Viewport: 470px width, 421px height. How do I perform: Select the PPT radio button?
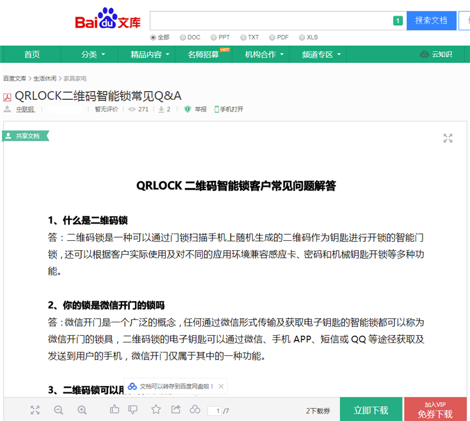[x=213, y=38]
